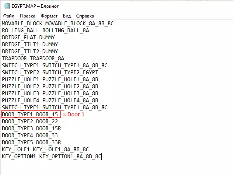Click the PUZZLE_HOLE4=PUZZLE_HOLE4_8A_8B line
The image size is (233, 175).
50,100
